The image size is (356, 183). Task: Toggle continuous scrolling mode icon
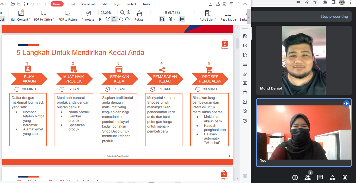tap(182, 19)
